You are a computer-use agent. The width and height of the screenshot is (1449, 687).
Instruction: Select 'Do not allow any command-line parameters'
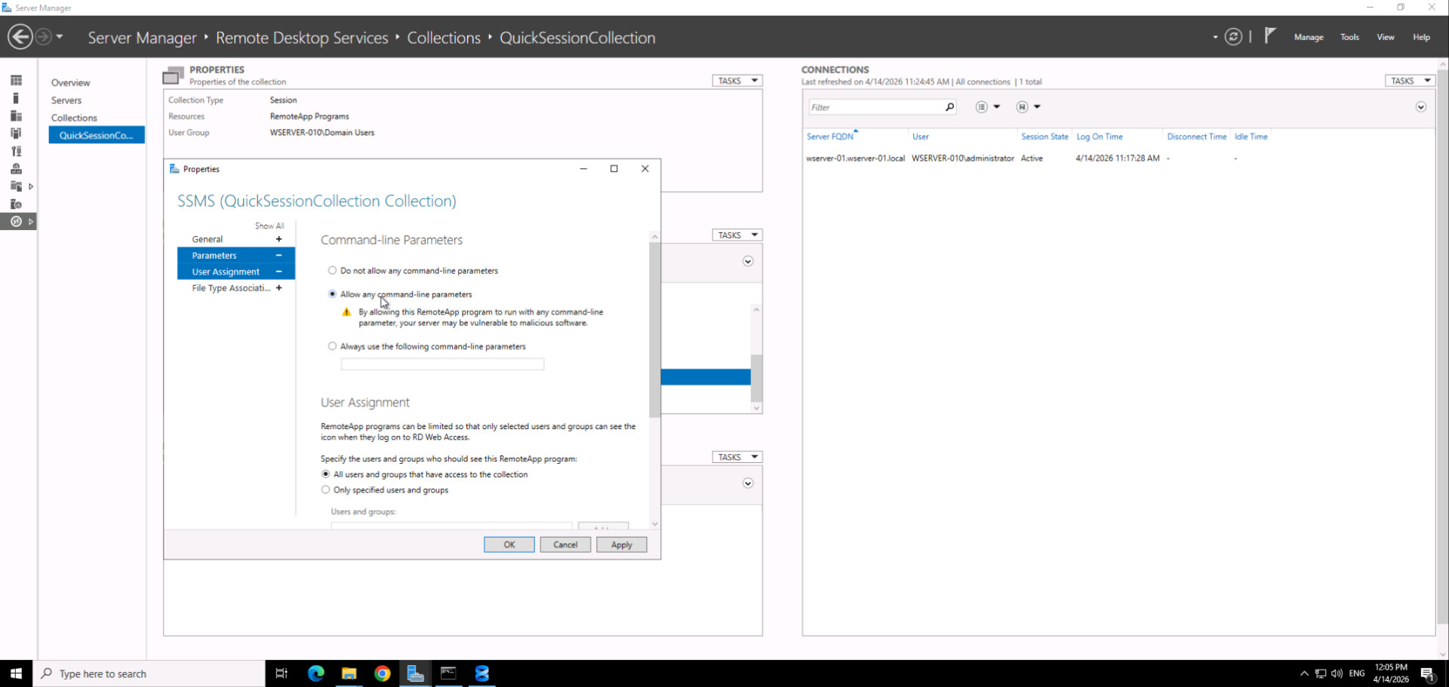click(x=332, y=271)
